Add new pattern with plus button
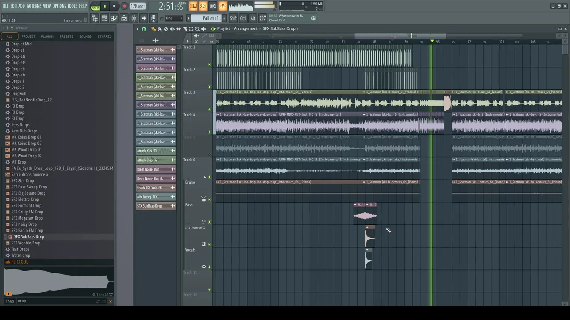 [x=224, y=18]
